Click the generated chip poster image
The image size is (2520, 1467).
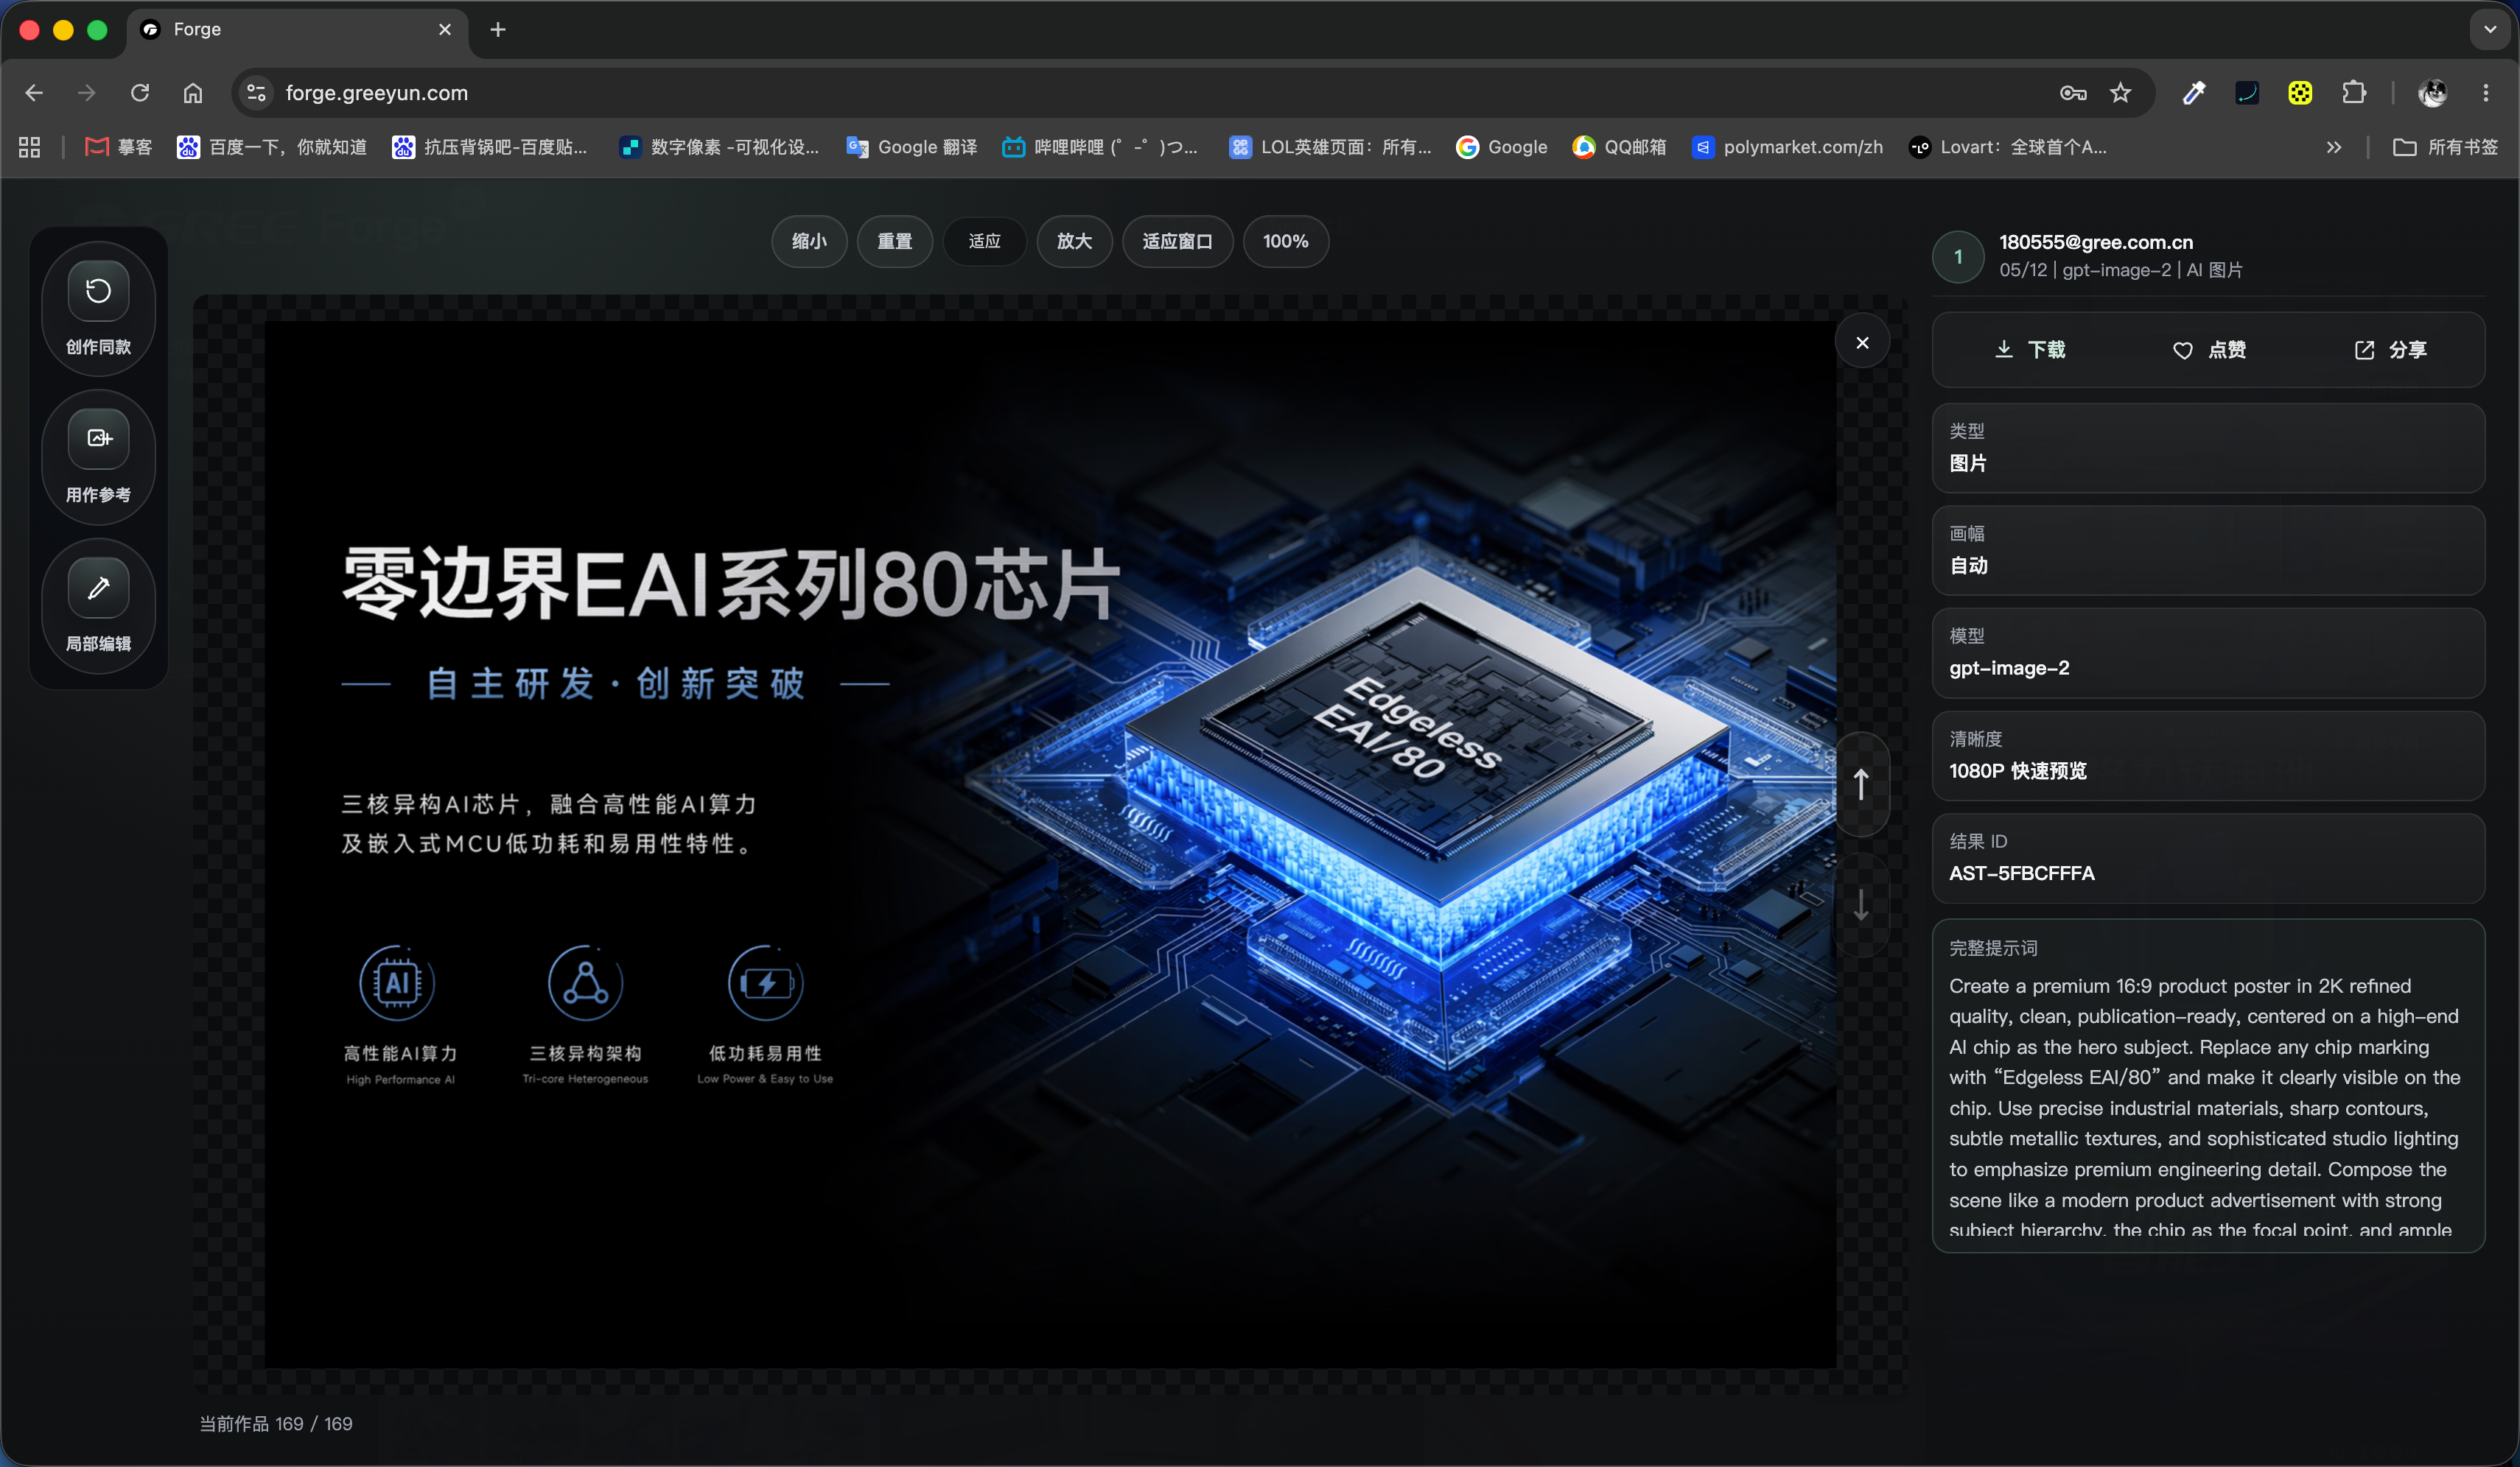point(1050,845)
